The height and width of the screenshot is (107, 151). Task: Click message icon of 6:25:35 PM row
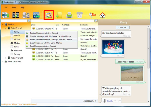pos(33,49)
